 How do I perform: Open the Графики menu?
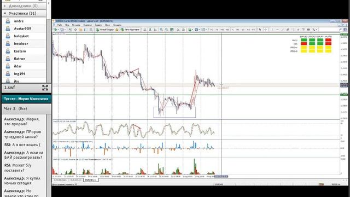(x=87, y=25)
